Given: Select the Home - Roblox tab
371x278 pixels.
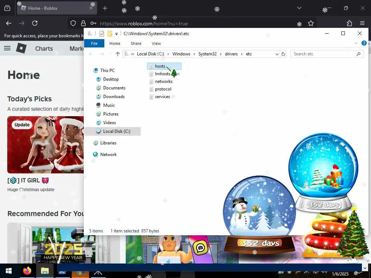Looking at the screenshot, I should (x=57, y=8).
